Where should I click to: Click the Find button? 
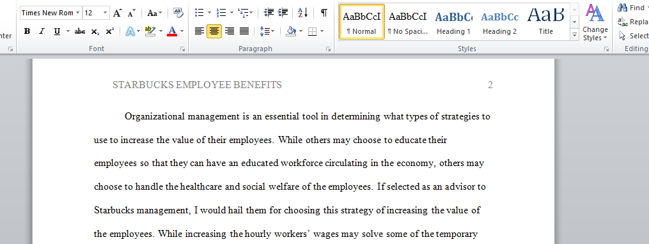tap(632, 8)
